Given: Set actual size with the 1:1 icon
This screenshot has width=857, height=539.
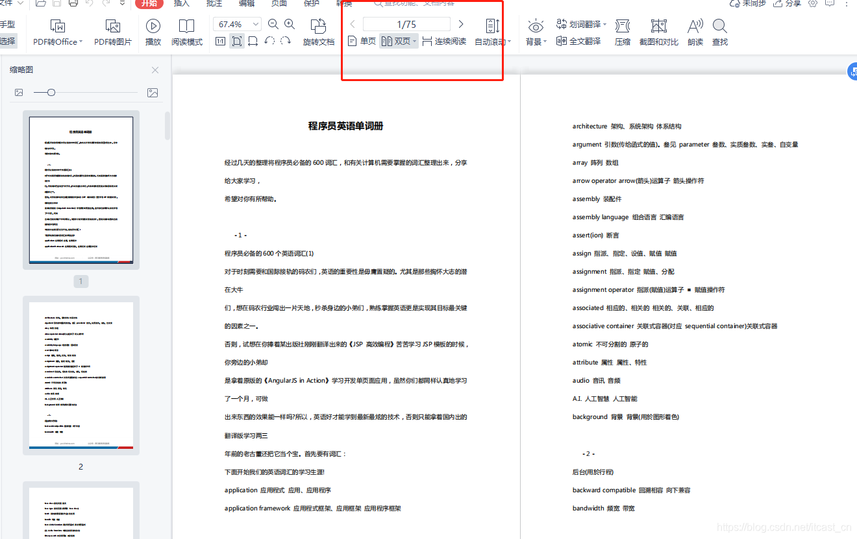Looking at the screenshot, I should (220, 42).
